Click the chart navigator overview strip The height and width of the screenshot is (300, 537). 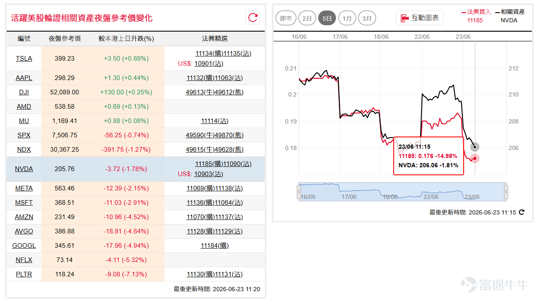tap(403, 192)
